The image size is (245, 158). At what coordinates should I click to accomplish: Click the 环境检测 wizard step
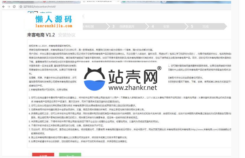(88, 26)
